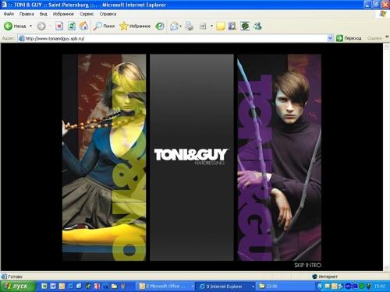Click the SKIP INTRO link
The image size is (390, 292).
[307, 265]
